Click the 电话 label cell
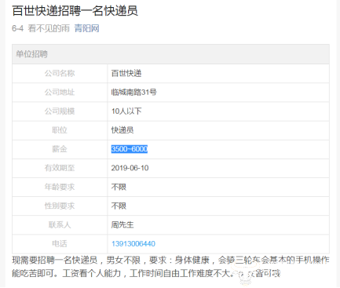The height and width of the screenshot is (288, 340). (60, 244)
